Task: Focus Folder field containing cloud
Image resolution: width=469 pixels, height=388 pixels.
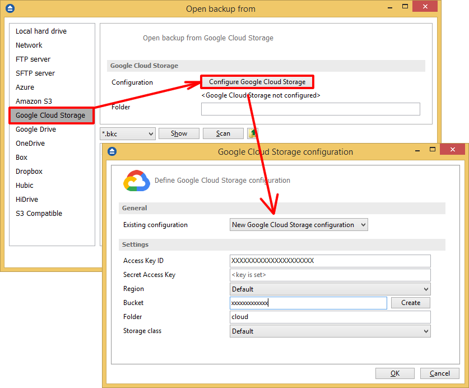Action: point(330,317)
